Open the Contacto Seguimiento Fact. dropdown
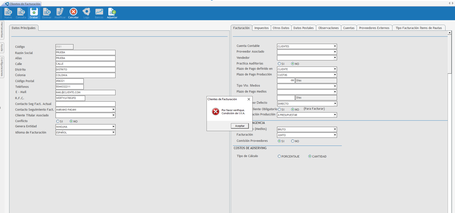455x213 pixels. 113,110
